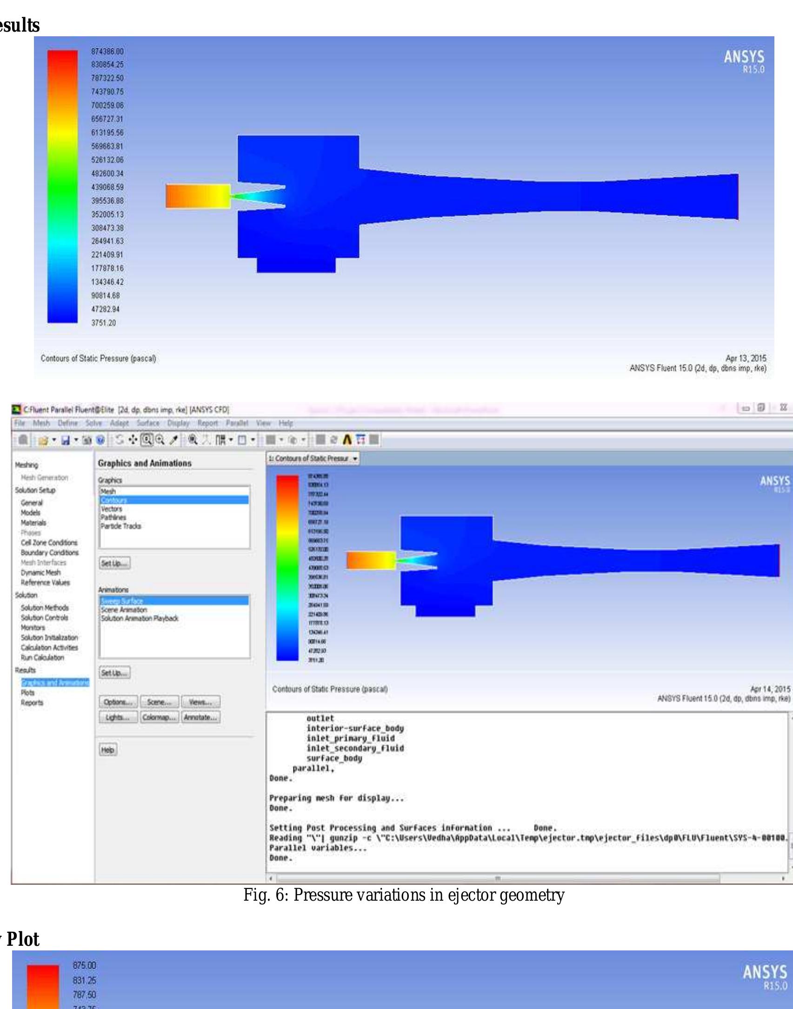Image resolution: width=793 pixels, height=1009 pixels.
Task: Click the open folder icon in toolbar
Action: (44, 440)
